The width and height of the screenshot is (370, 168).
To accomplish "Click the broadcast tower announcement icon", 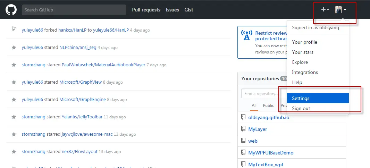I will point(246,35).
